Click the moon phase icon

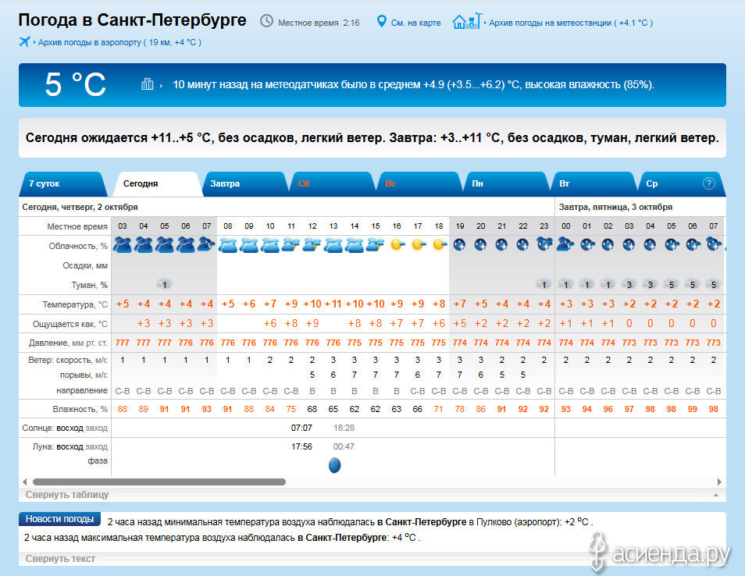tap(334, 465)
